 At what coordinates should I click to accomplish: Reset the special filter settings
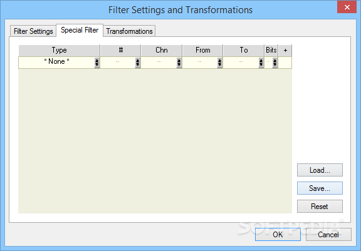320,207
